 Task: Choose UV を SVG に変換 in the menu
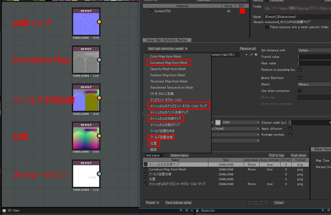[x=162, y=94]
